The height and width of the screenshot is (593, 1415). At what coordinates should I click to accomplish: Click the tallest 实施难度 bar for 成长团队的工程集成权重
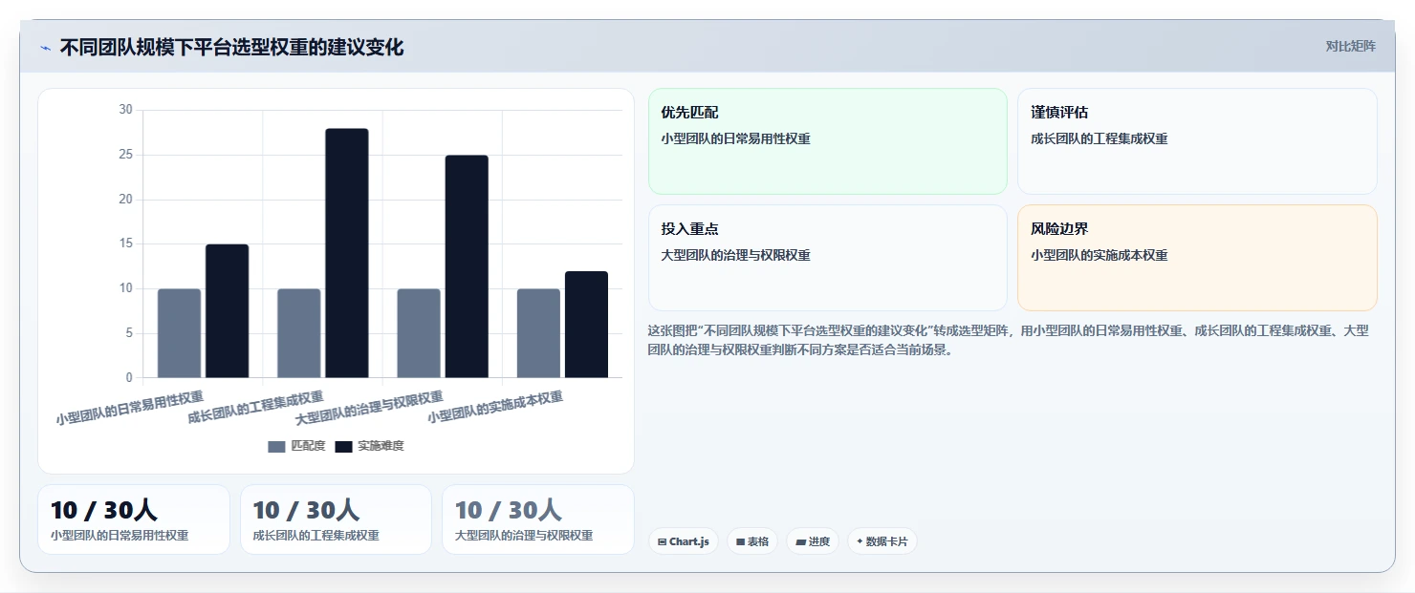(x=347, y=253)
